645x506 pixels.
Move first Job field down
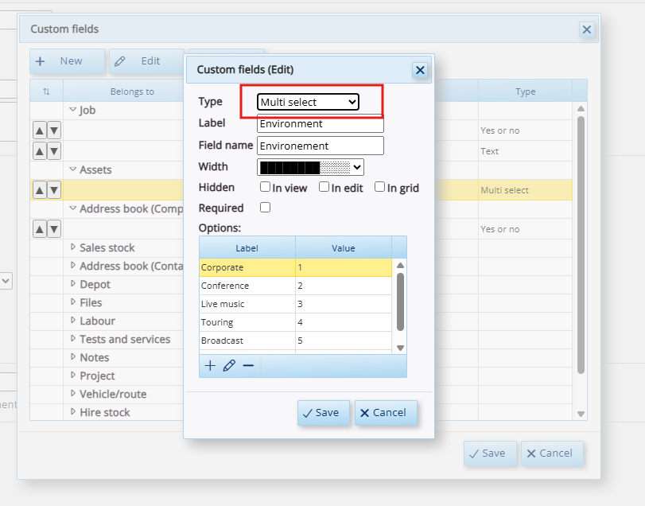point(54,130)
